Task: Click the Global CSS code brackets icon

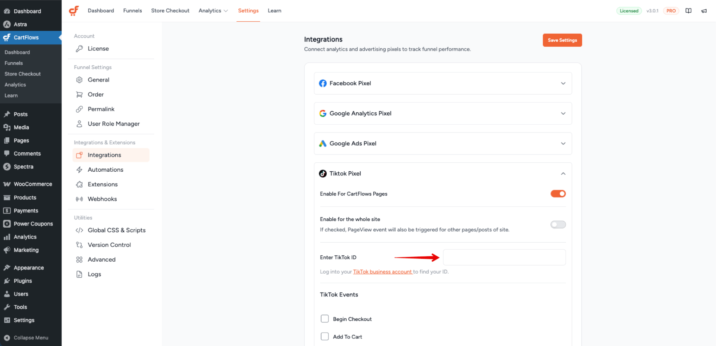Action: 79,230
